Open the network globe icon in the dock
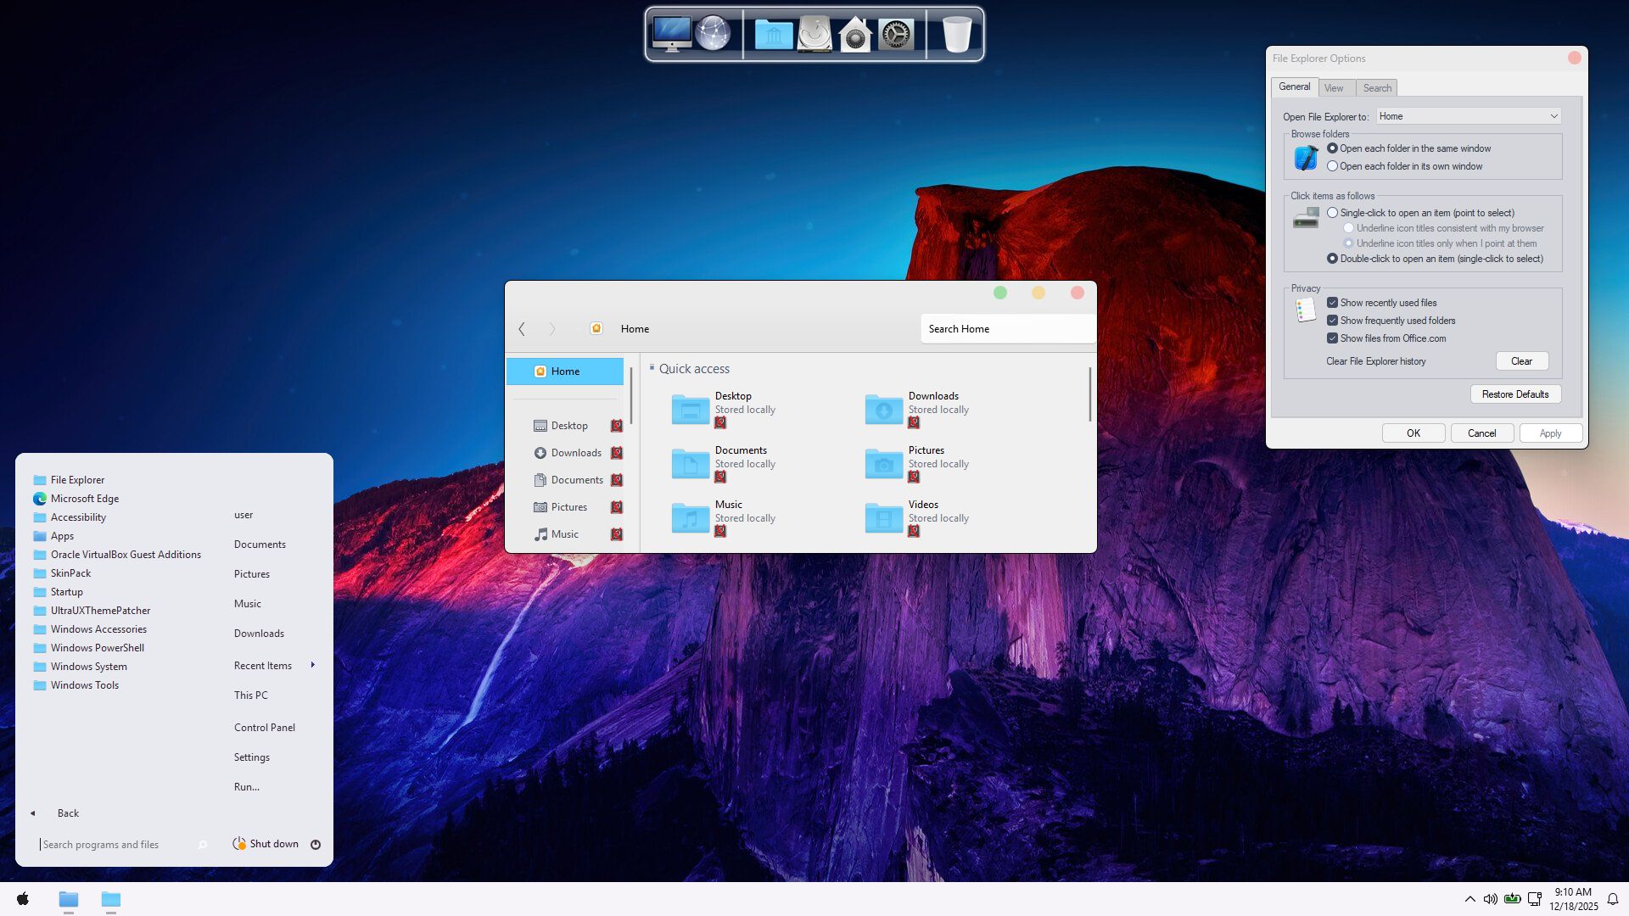Viewport: 1629px width, 916px height. [713, 34]
